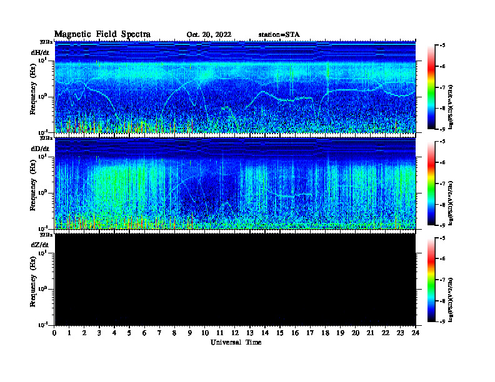Click hour tick label "6" on time axis
The width and height of the screenshot is (495, 382).
pos(144,333)
